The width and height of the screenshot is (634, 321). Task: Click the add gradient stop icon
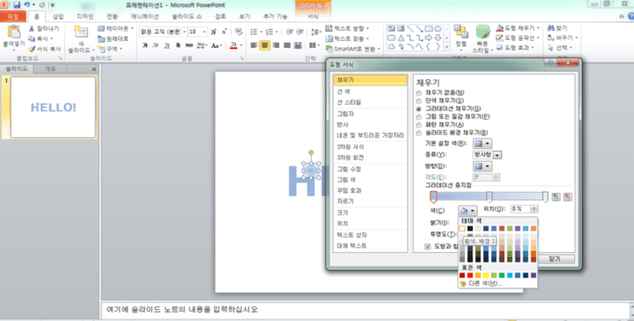coord(556,197)
